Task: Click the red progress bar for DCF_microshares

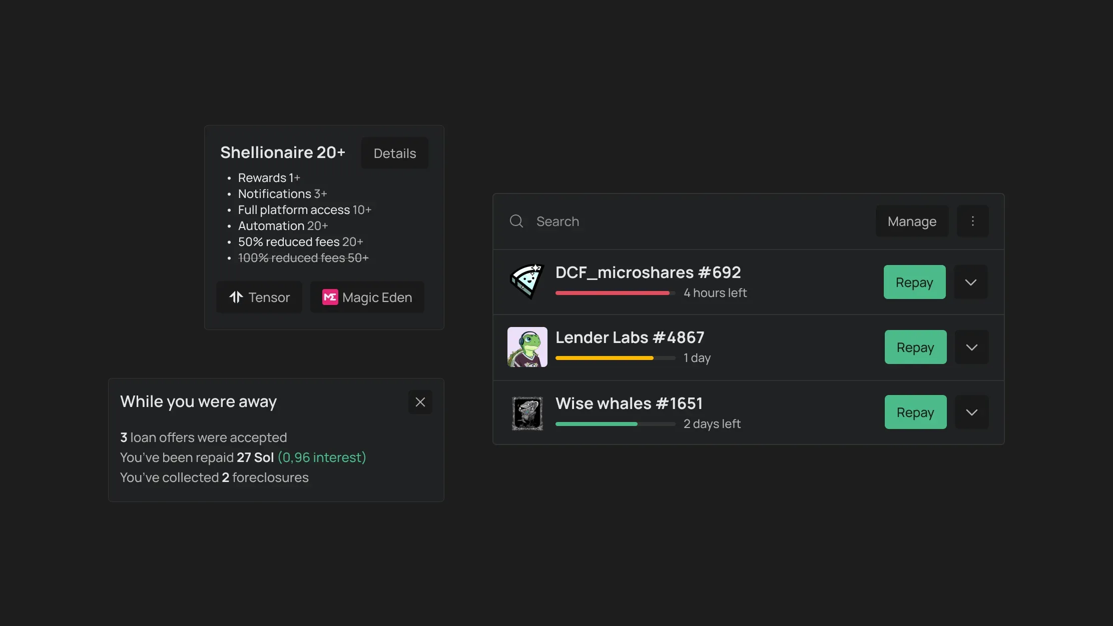Action: click(615, 293)
